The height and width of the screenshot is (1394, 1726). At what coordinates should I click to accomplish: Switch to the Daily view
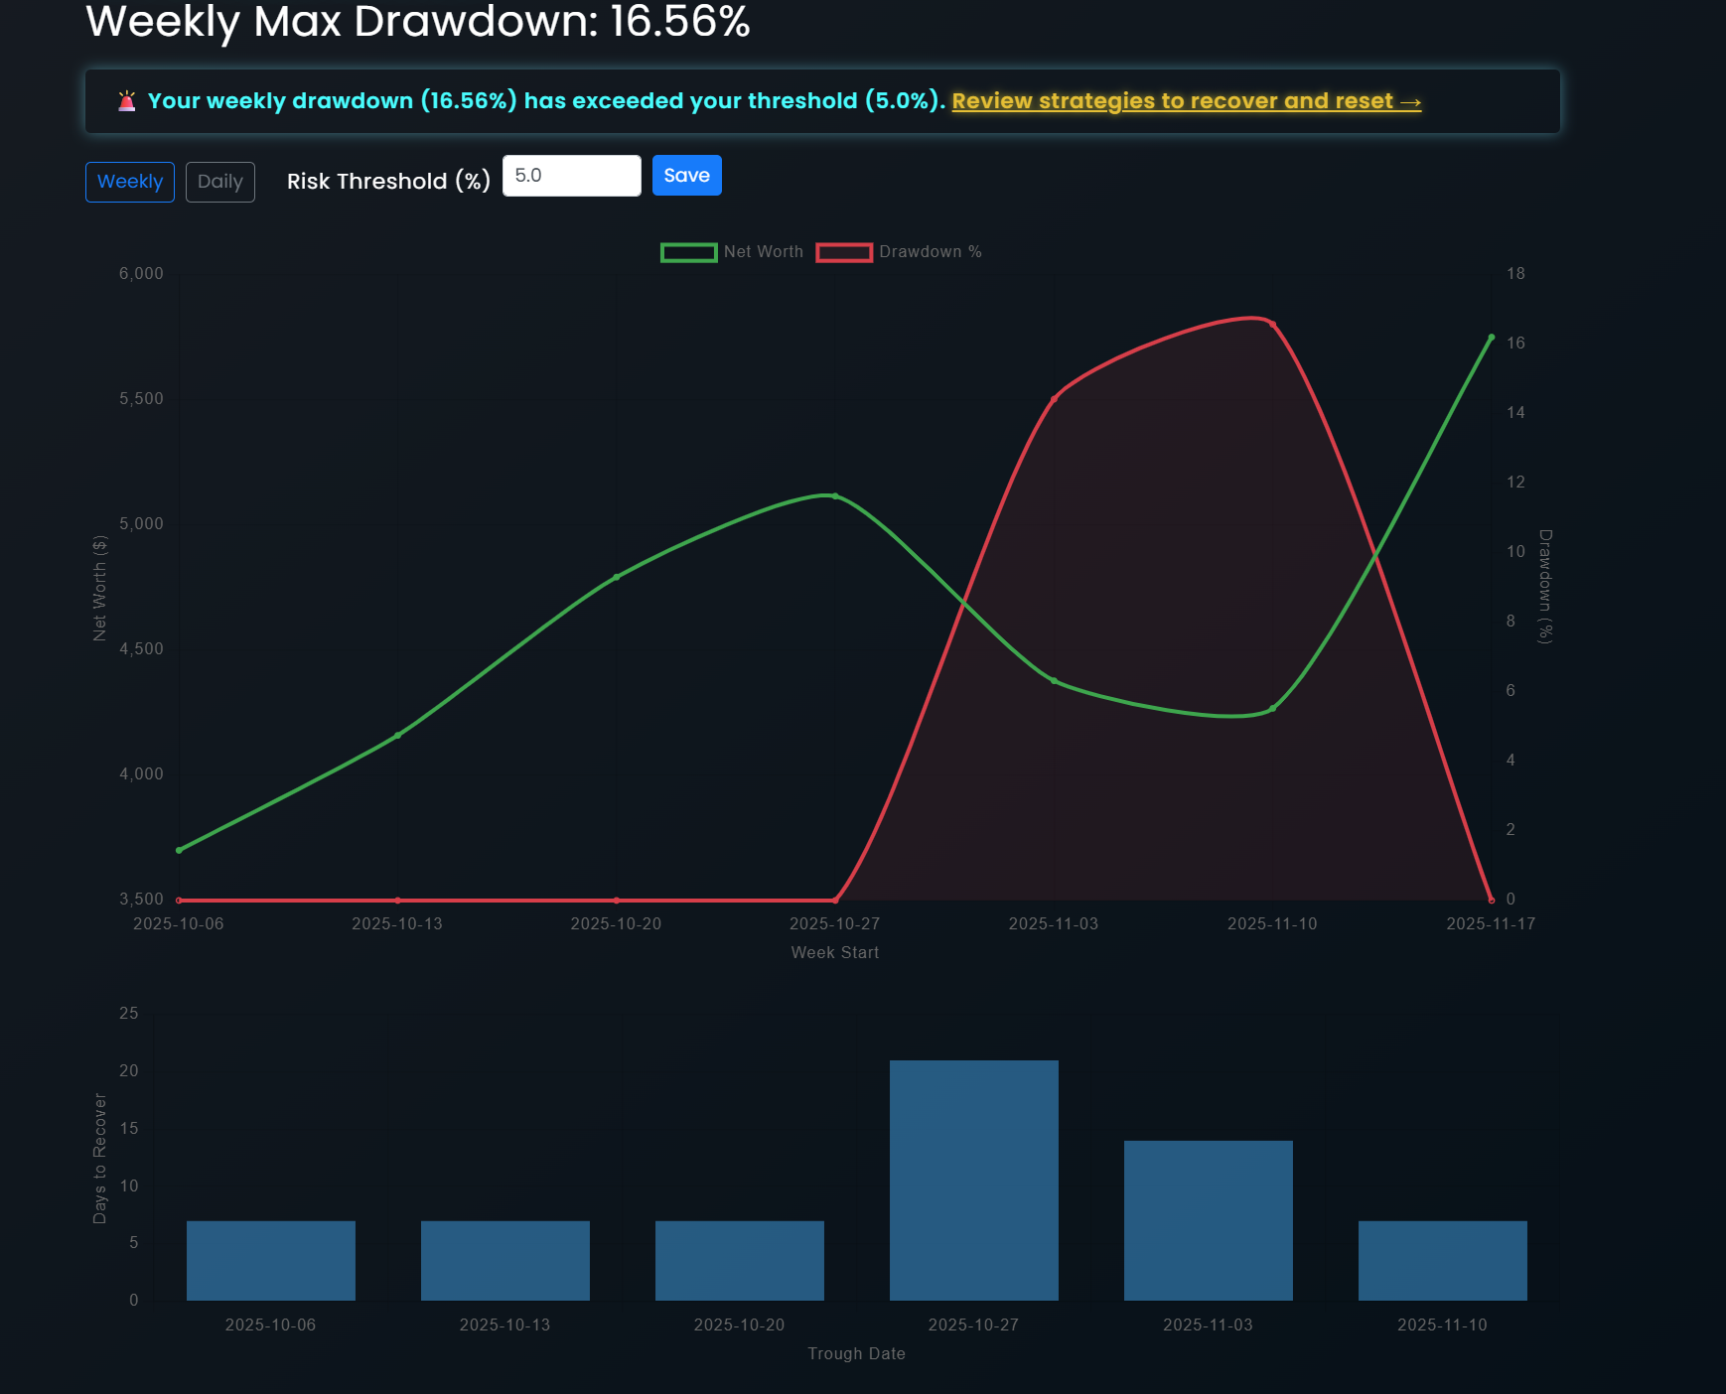(x=219, y=182)
